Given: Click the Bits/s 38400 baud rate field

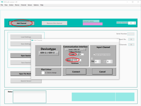Looking at the screenshot, I should (77, 60).
